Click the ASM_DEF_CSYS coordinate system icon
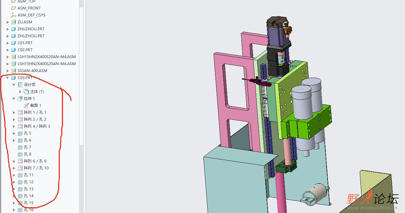The image size is (405, 213). tap(14, 15)
